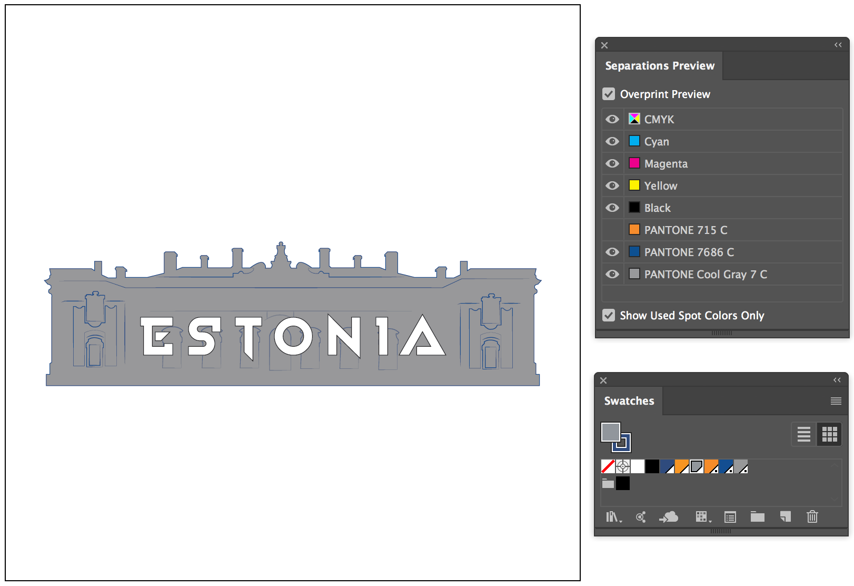Select the PANTONE Cool Gray 7 C label
The height and width of the screenshot is (586, 854).
pos(706,275)
